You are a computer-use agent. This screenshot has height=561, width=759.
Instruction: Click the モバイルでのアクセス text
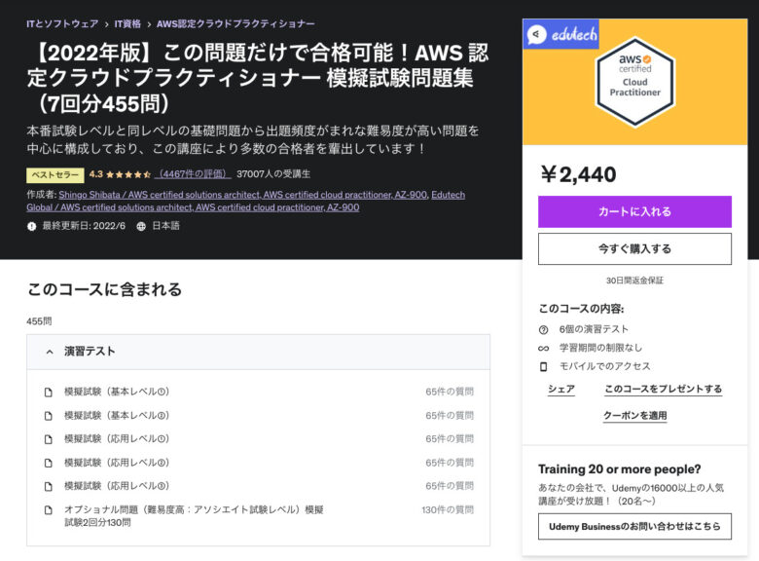pyautogui.click(x=605, y=366)
